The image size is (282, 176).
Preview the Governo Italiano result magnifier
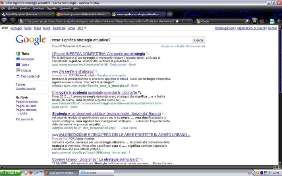click(x=141, y=159)
